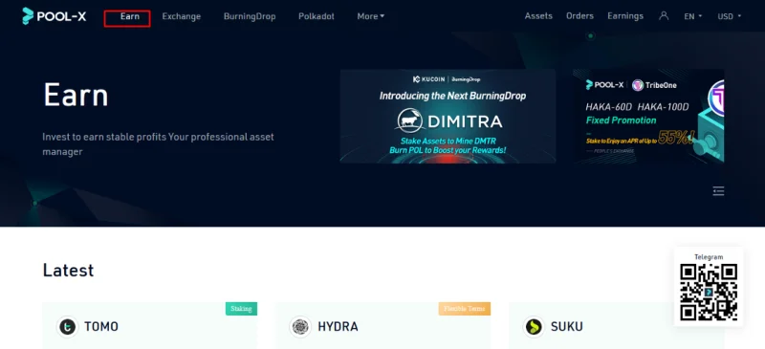Click the Latest section heading
Viewport: 765px width, 349px height.
pos(68,270)
